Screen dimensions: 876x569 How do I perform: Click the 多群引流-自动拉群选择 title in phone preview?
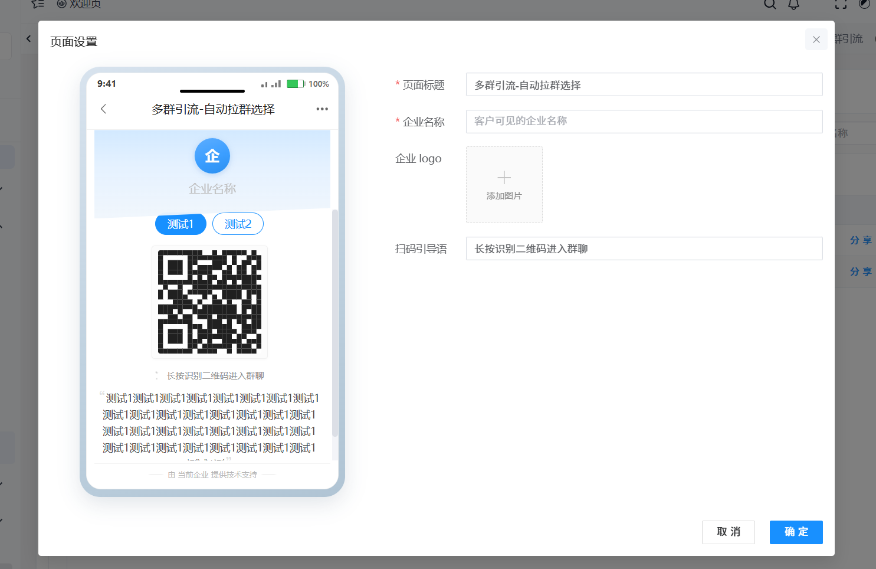pyautogui.click(x=213, y=109)
